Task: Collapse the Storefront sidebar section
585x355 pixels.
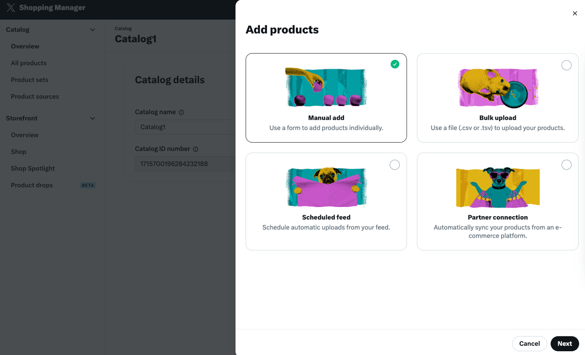Action: (x=93, y=118)
